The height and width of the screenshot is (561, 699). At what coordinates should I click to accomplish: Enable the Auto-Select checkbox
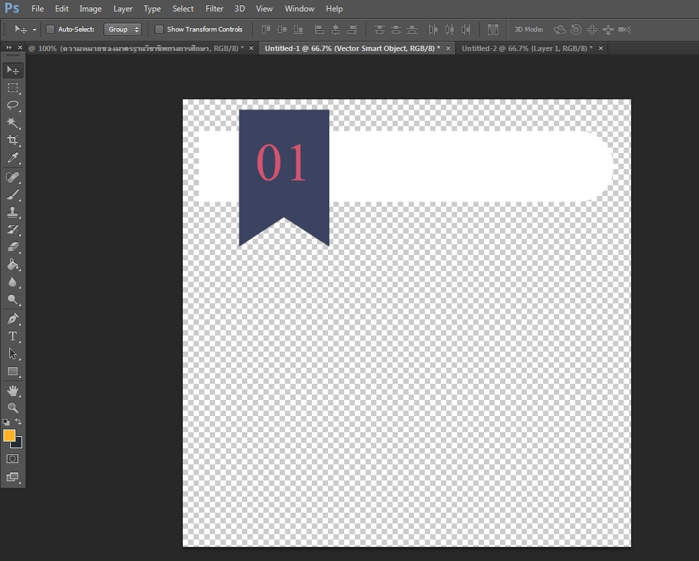pos(50,30)
